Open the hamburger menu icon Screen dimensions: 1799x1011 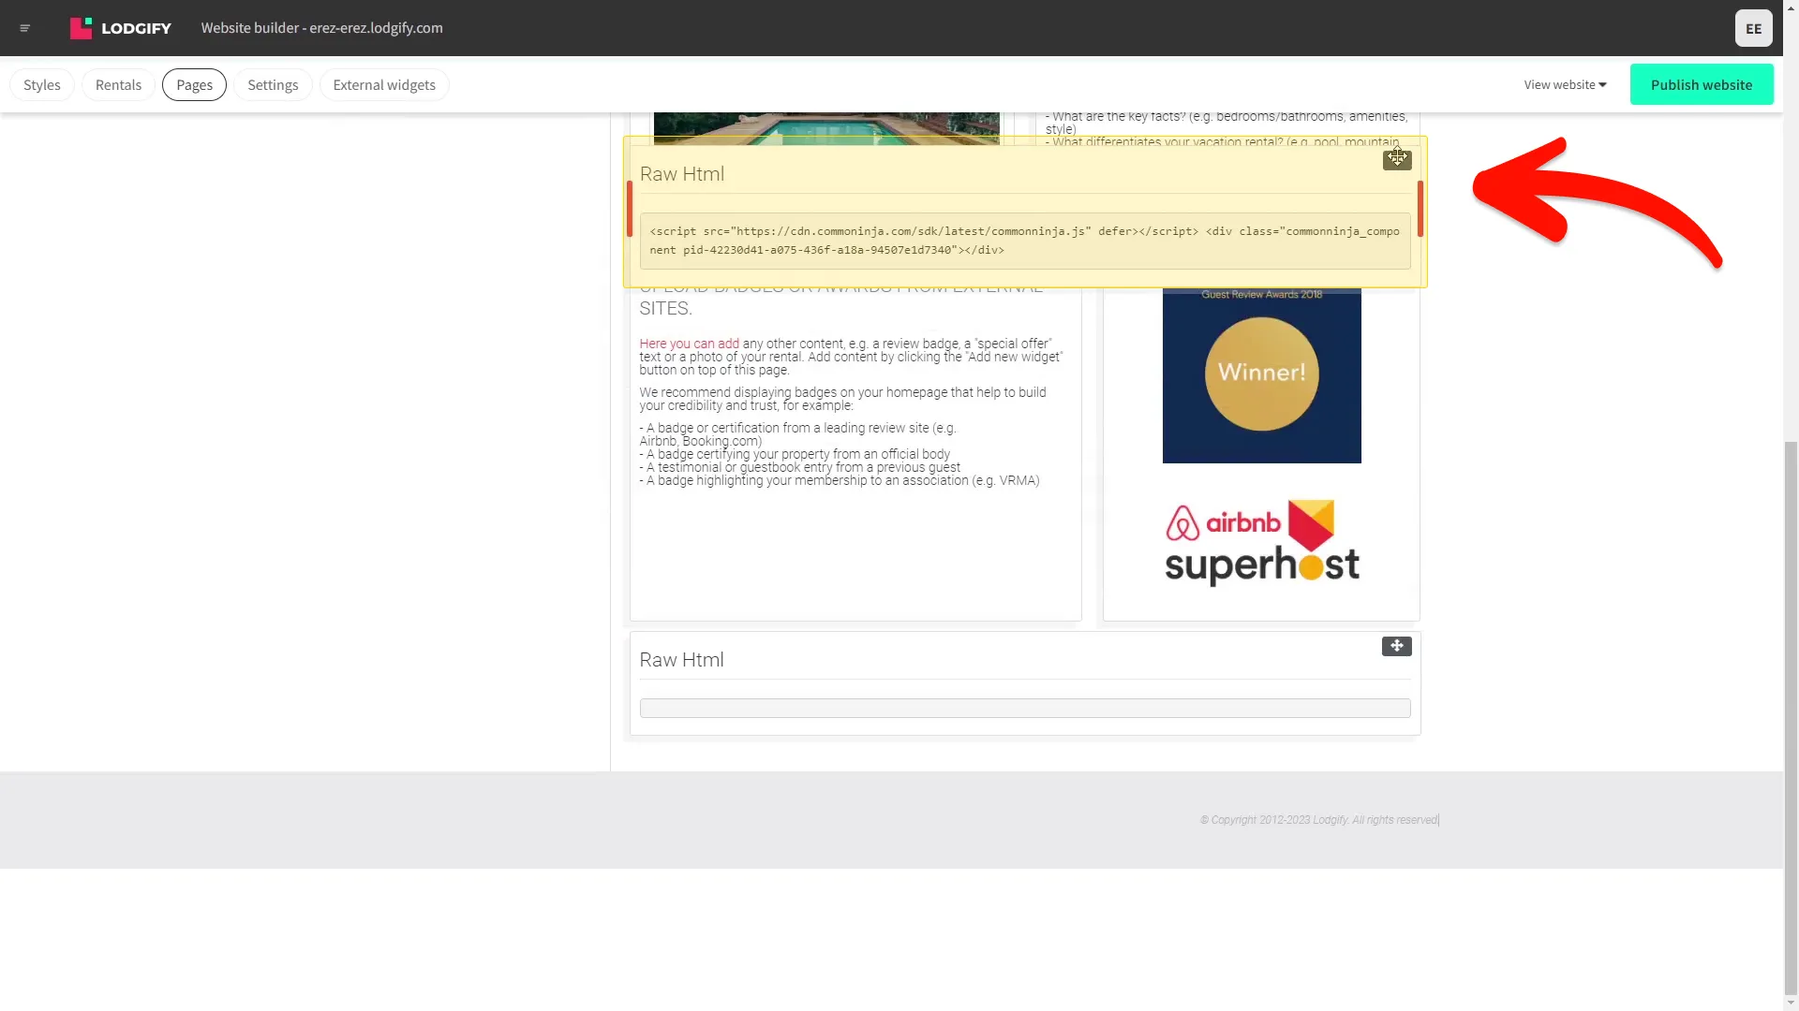click(25, 28)
